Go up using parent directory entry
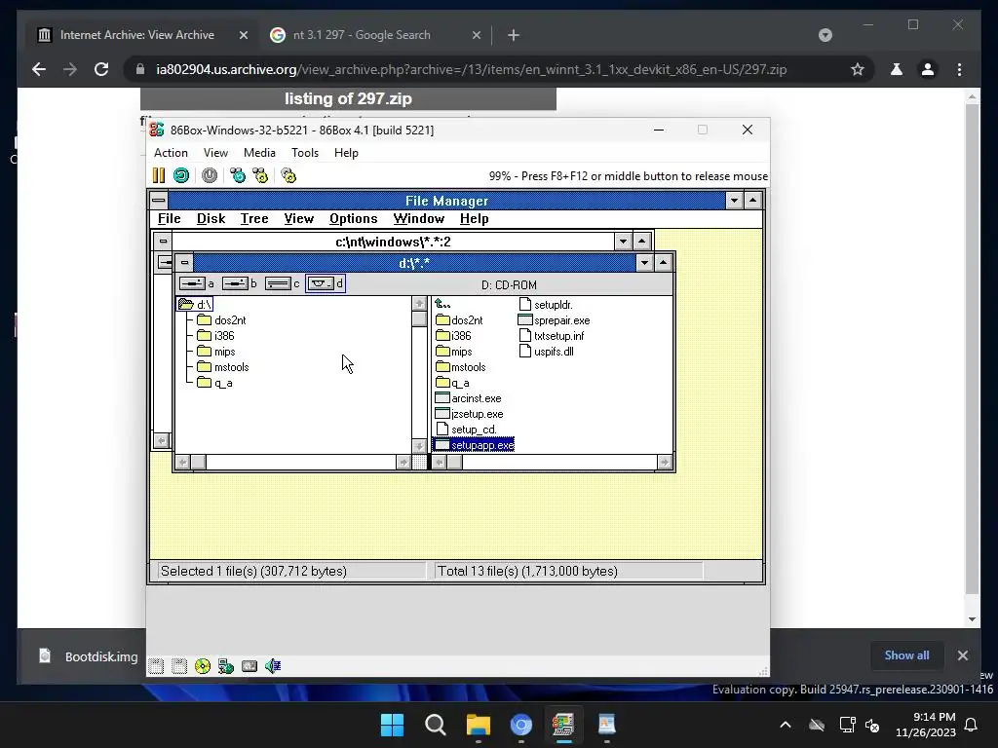This screenshot has width=998, height=748. (x=443, y=304)
